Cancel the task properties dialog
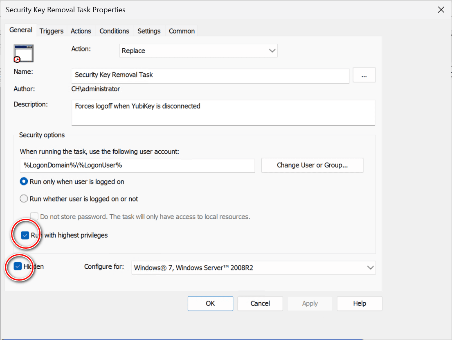Screen dimensions: 452x340 coord(260,303)
